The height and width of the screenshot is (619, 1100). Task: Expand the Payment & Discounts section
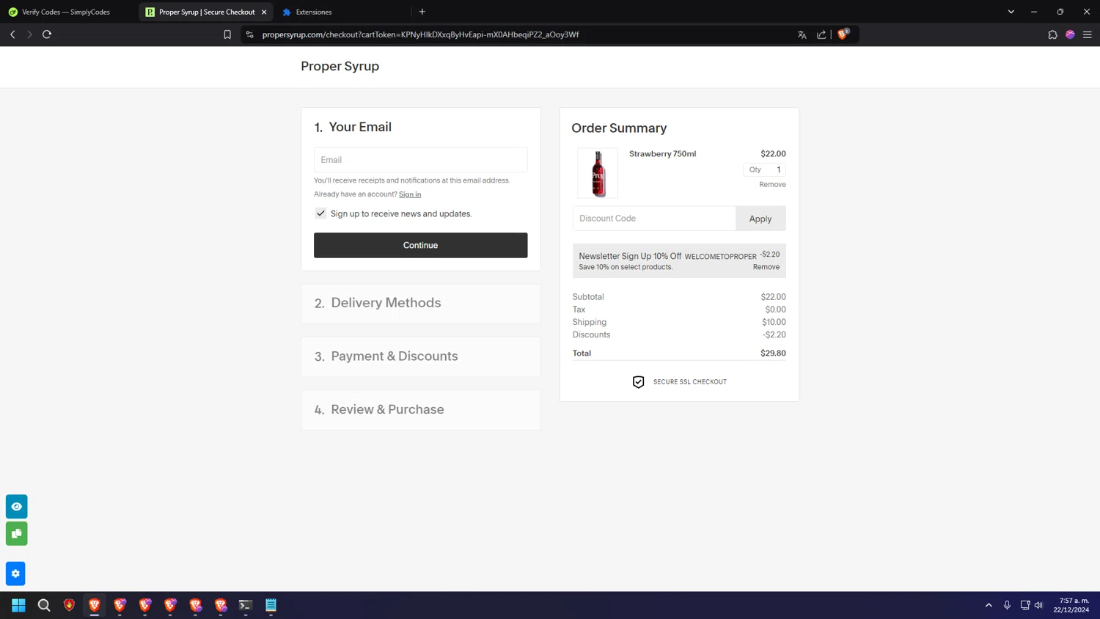coord(420,356)
